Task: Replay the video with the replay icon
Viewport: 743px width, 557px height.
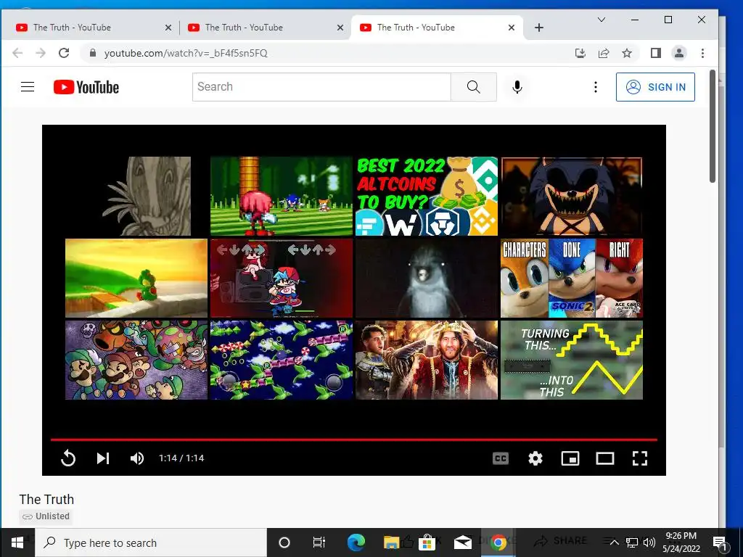Action: tap(68, 458)
